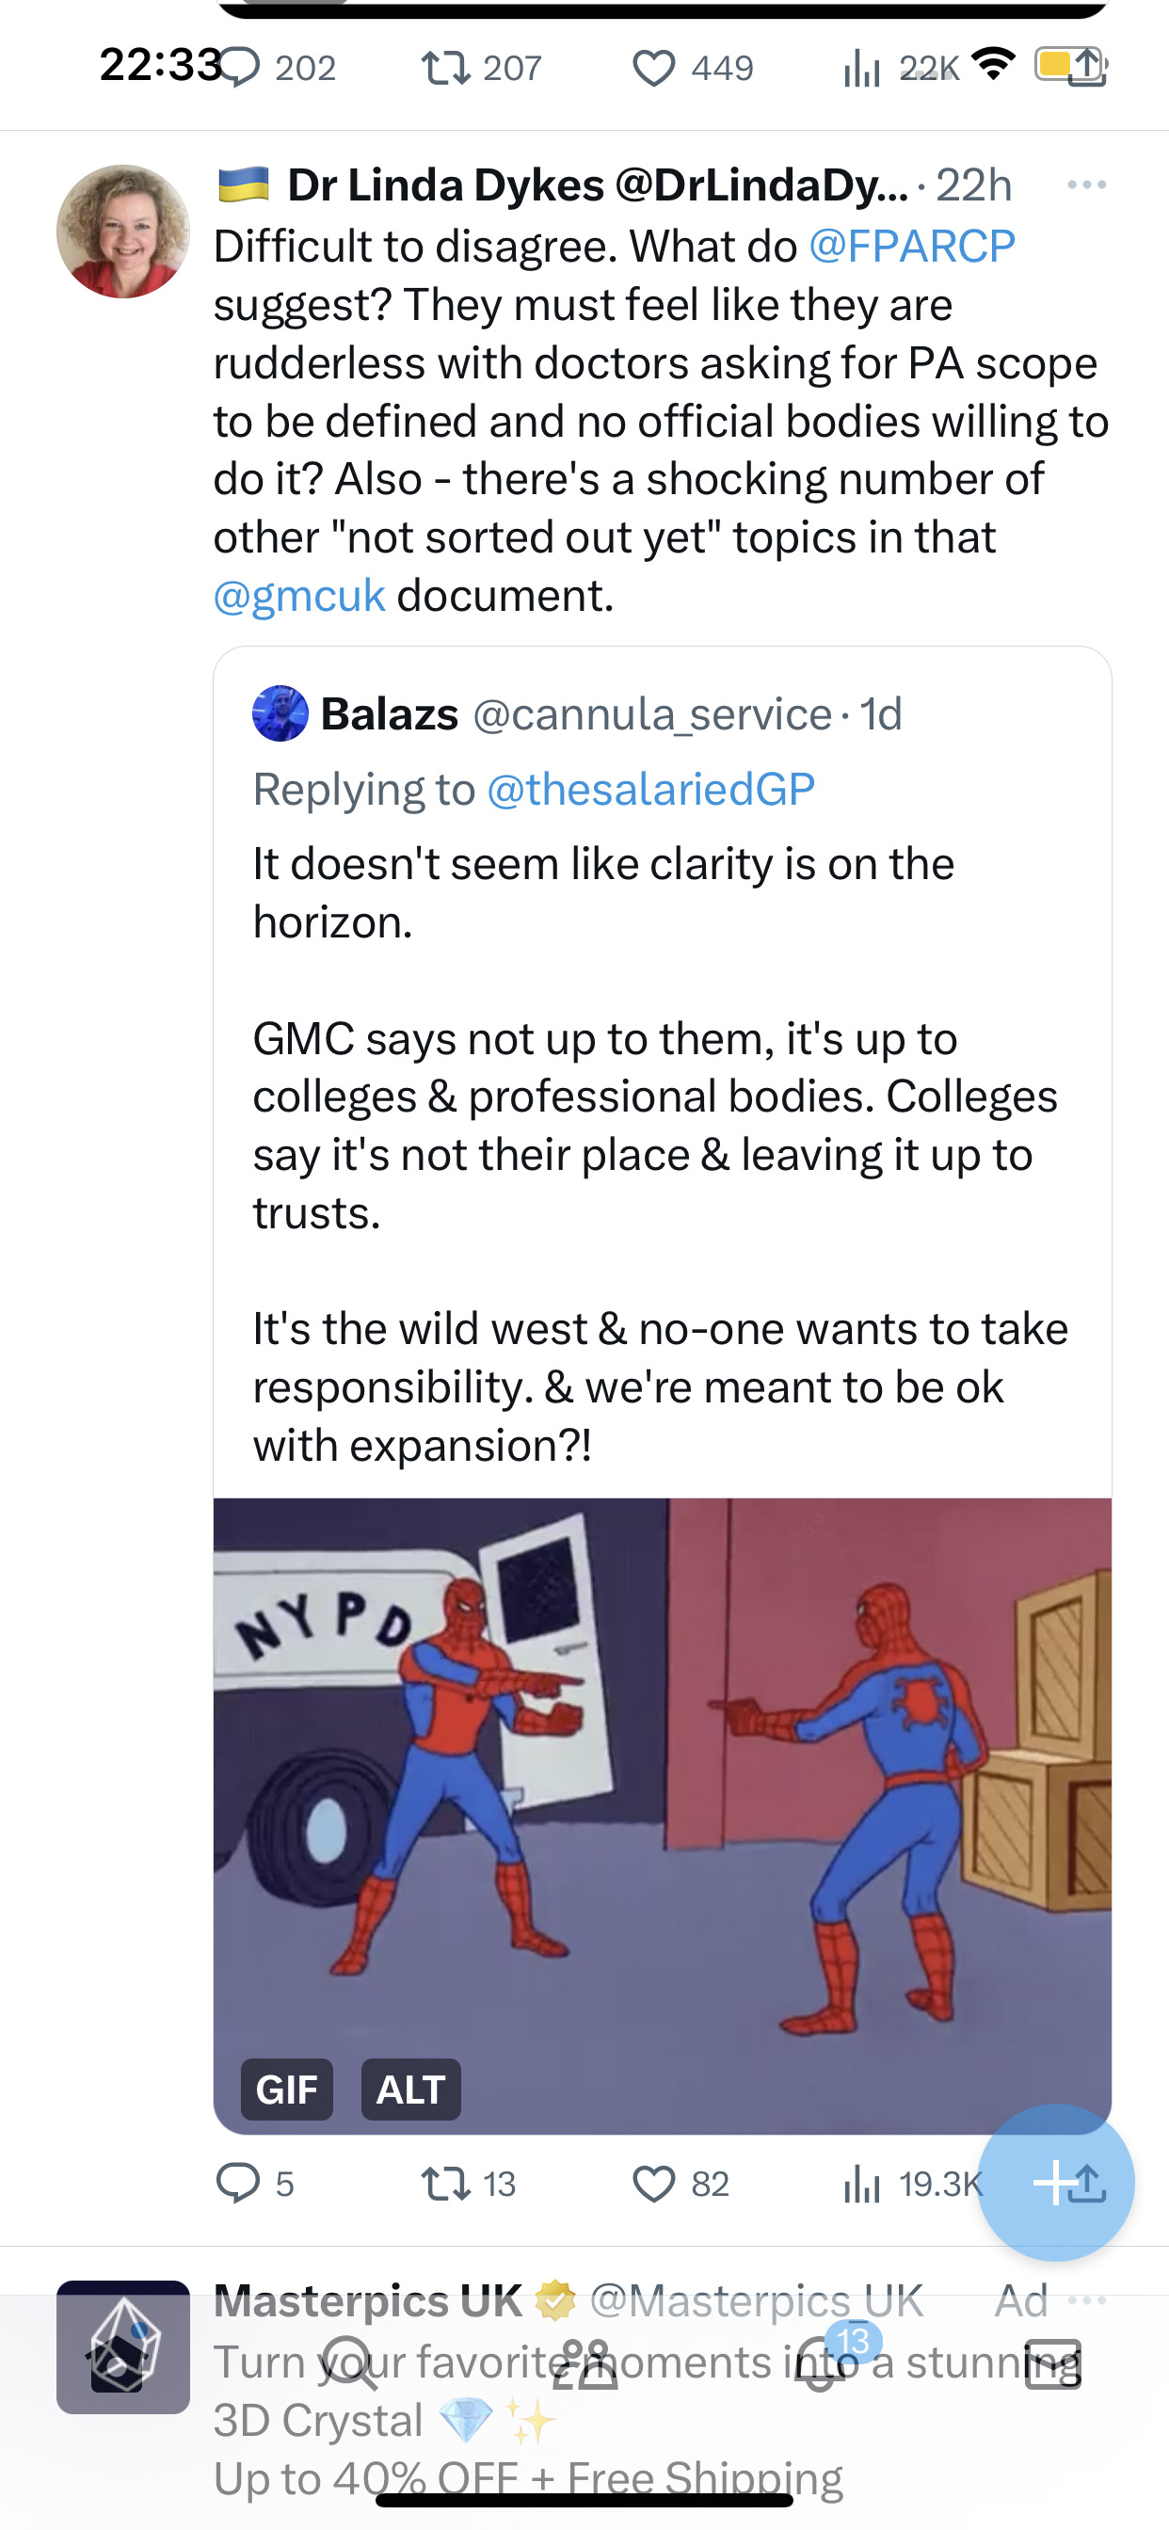Reply to Dr Linda Dykes' tweet
This screenshot has width=1169, height=2530.
tap(237, 2184)
